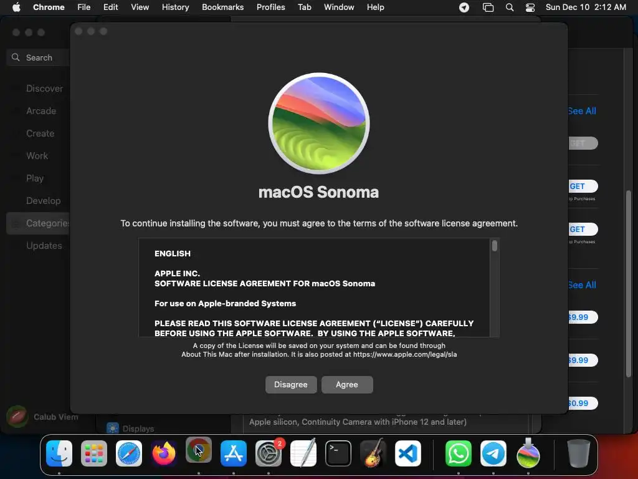638x479 pixels.
Task: Select Arcade in App Store sidebar
Action: coord(41,111)
